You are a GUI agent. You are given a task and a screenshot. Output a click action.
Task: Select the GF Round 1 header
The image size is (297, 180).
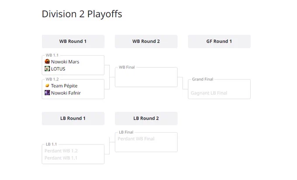click(x=219, y=41)
